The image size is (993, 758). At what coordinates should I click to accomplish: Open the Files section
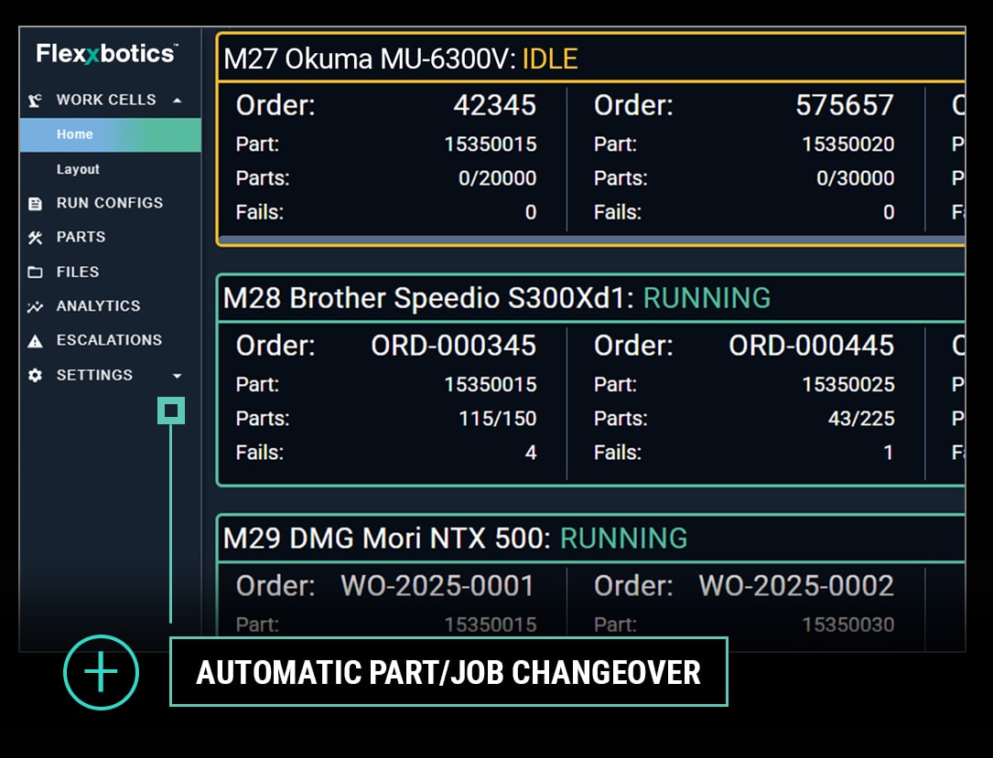tap(78, 272)
